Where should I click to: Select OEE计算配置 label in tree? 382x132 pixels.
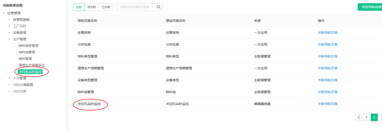coord(23,85)
